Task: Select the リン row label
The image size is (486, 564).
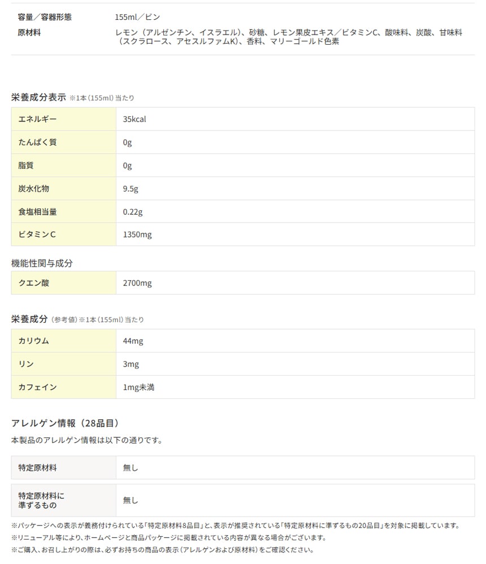Action: coord(26,364)
